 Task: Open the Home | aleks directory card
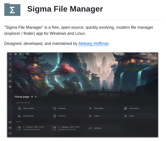click(x=32, y=108)
